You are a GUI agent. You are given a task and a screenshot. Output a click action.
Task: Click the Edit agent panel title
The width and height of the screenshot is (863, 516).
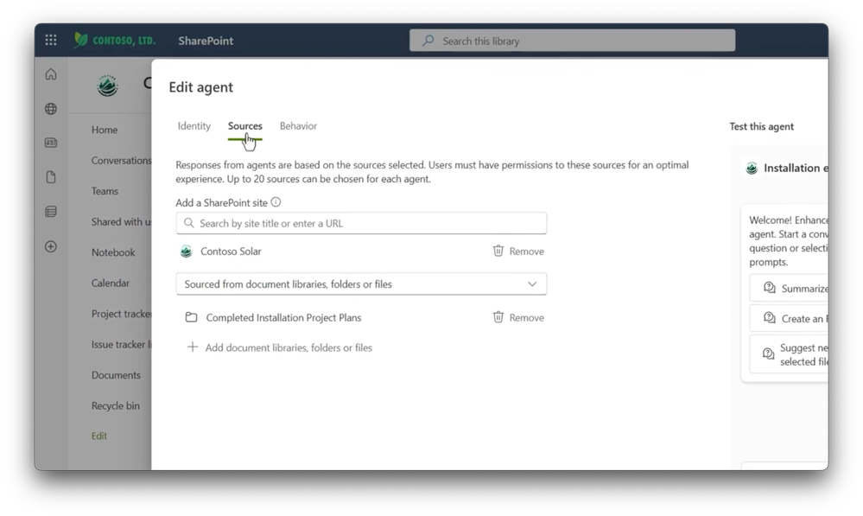coord(201,87)
